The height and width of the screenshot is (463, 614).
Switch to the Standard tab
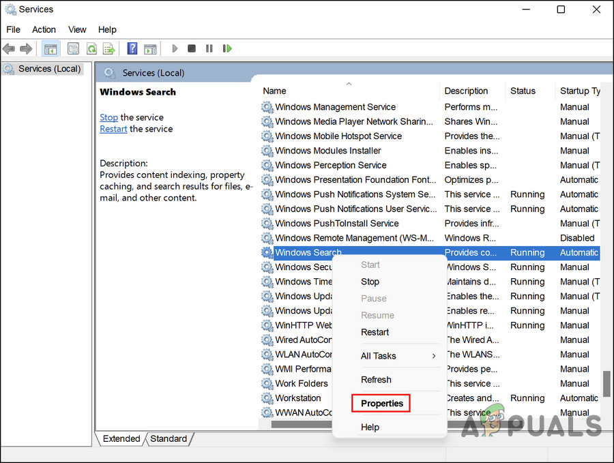click(167, 439)
